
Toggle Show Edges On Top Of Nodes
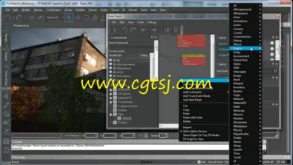coord(201,135)
